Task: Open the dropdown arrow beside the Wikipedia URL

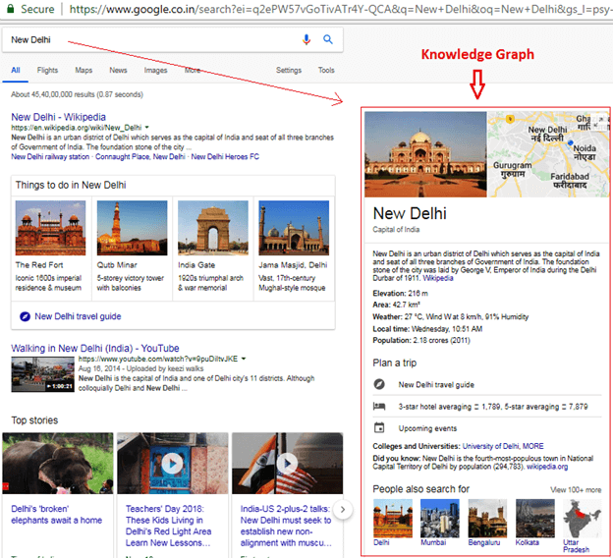Action: 147,128
